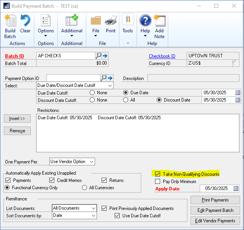The height and width of the screenshot is (230, 244).
Task: Open the Due Date Cutoff calendar icon
Action: 237,93
